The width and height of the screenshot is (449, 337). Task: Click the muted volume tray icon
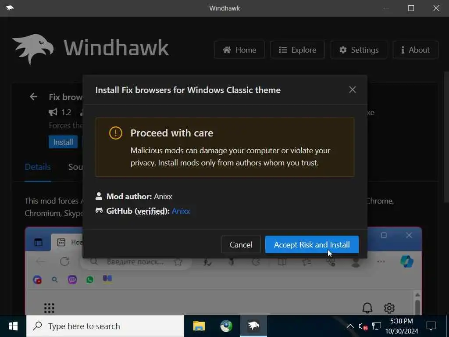[363, 326]
